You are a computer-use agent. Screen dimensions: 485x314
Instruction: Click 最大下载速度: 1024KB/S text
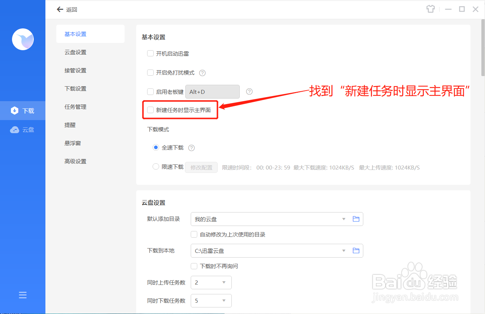pos(324,167)
